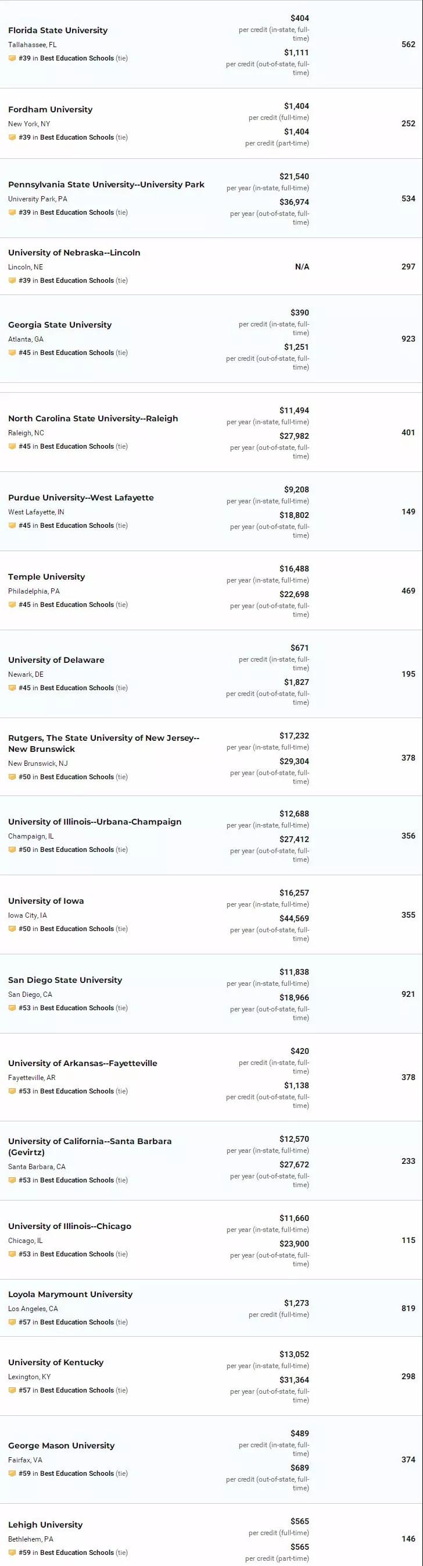Click the ranking badge icon under San Diego State University
The height and width of the screenshot is (1566, 423).
pos(12,1008)
